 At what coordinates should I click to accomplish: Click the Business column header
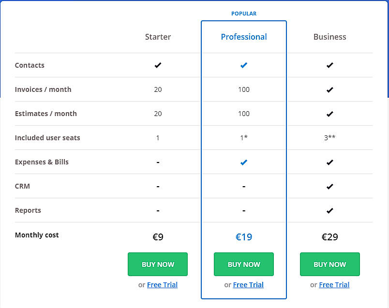click(x=329, y=37)
